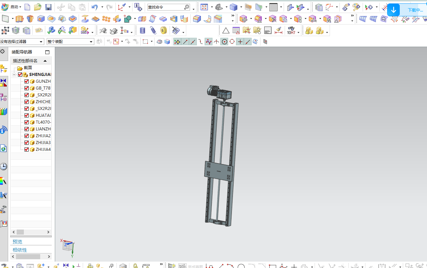Save the part with the floppy disk icon

(x=48, y=7)
